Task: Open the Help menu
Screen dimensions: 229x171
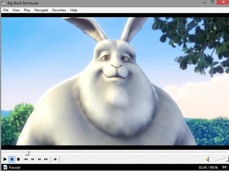Action: [x=74, y=10]
